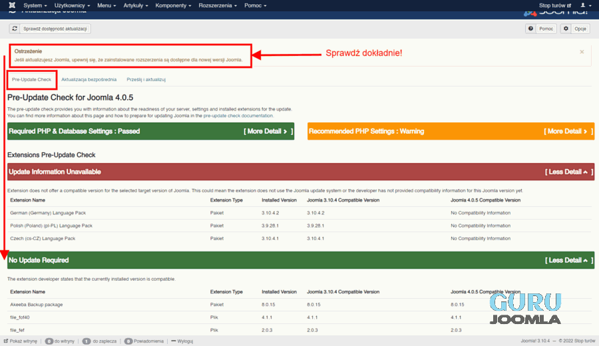The image size is (599, 346).
Task: Click Joomla 4.0.5 Compatible Version header of the first table
Action: click(x=486, y=200)
